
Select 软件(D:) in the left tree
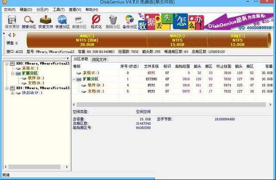tap(36, 78)
